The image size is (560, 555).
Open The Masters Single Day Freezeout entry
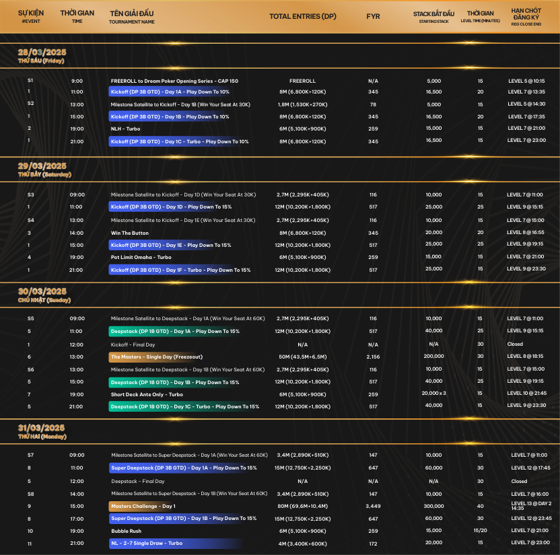click(x=157, y=357)
